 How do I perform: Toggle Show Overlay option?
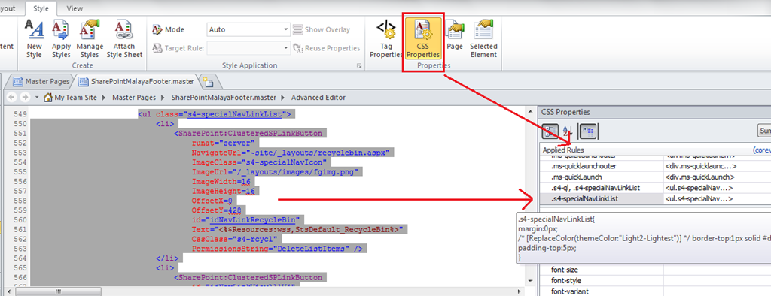tap(322, 29)
